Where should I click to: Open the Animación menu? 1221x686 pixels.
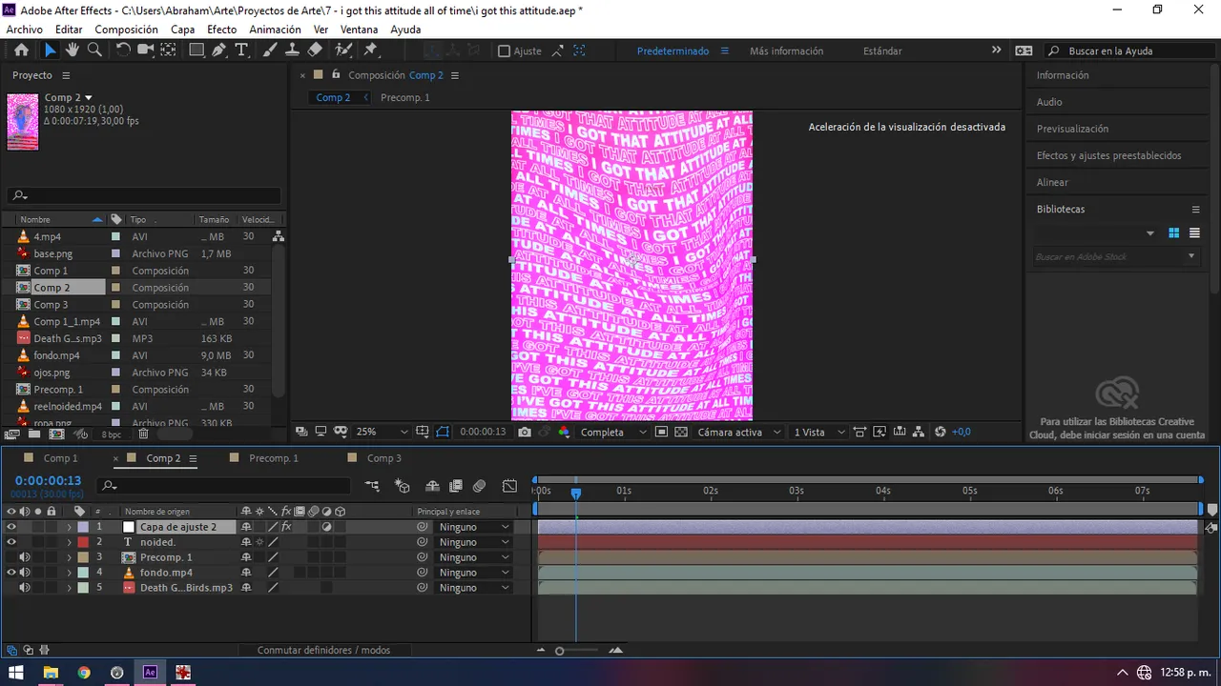pyautogui.click(x=275, y=30)
